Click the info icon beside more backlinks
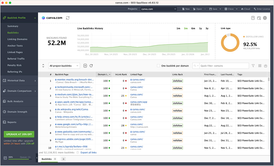 point(78,153)
